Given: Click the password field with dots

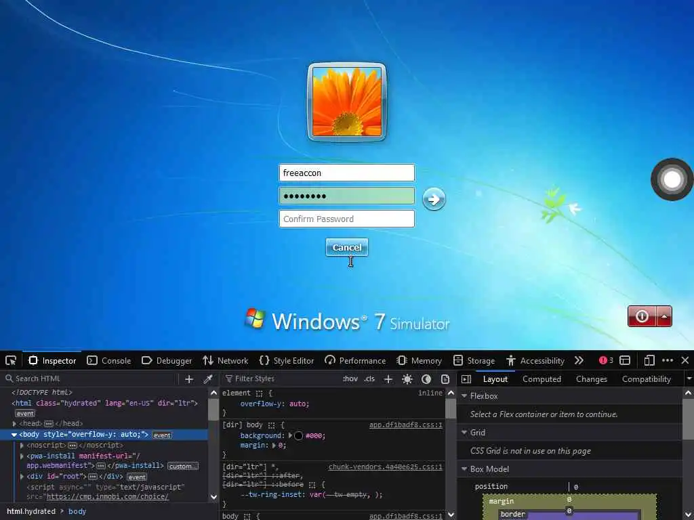Looking at the screenshot, I should point(347,196).
